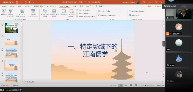The width and height of the screenshot is (193, 92).
Task: Click Record Slide Show (スライドショーの記録) icon
Action: [71, 11]
